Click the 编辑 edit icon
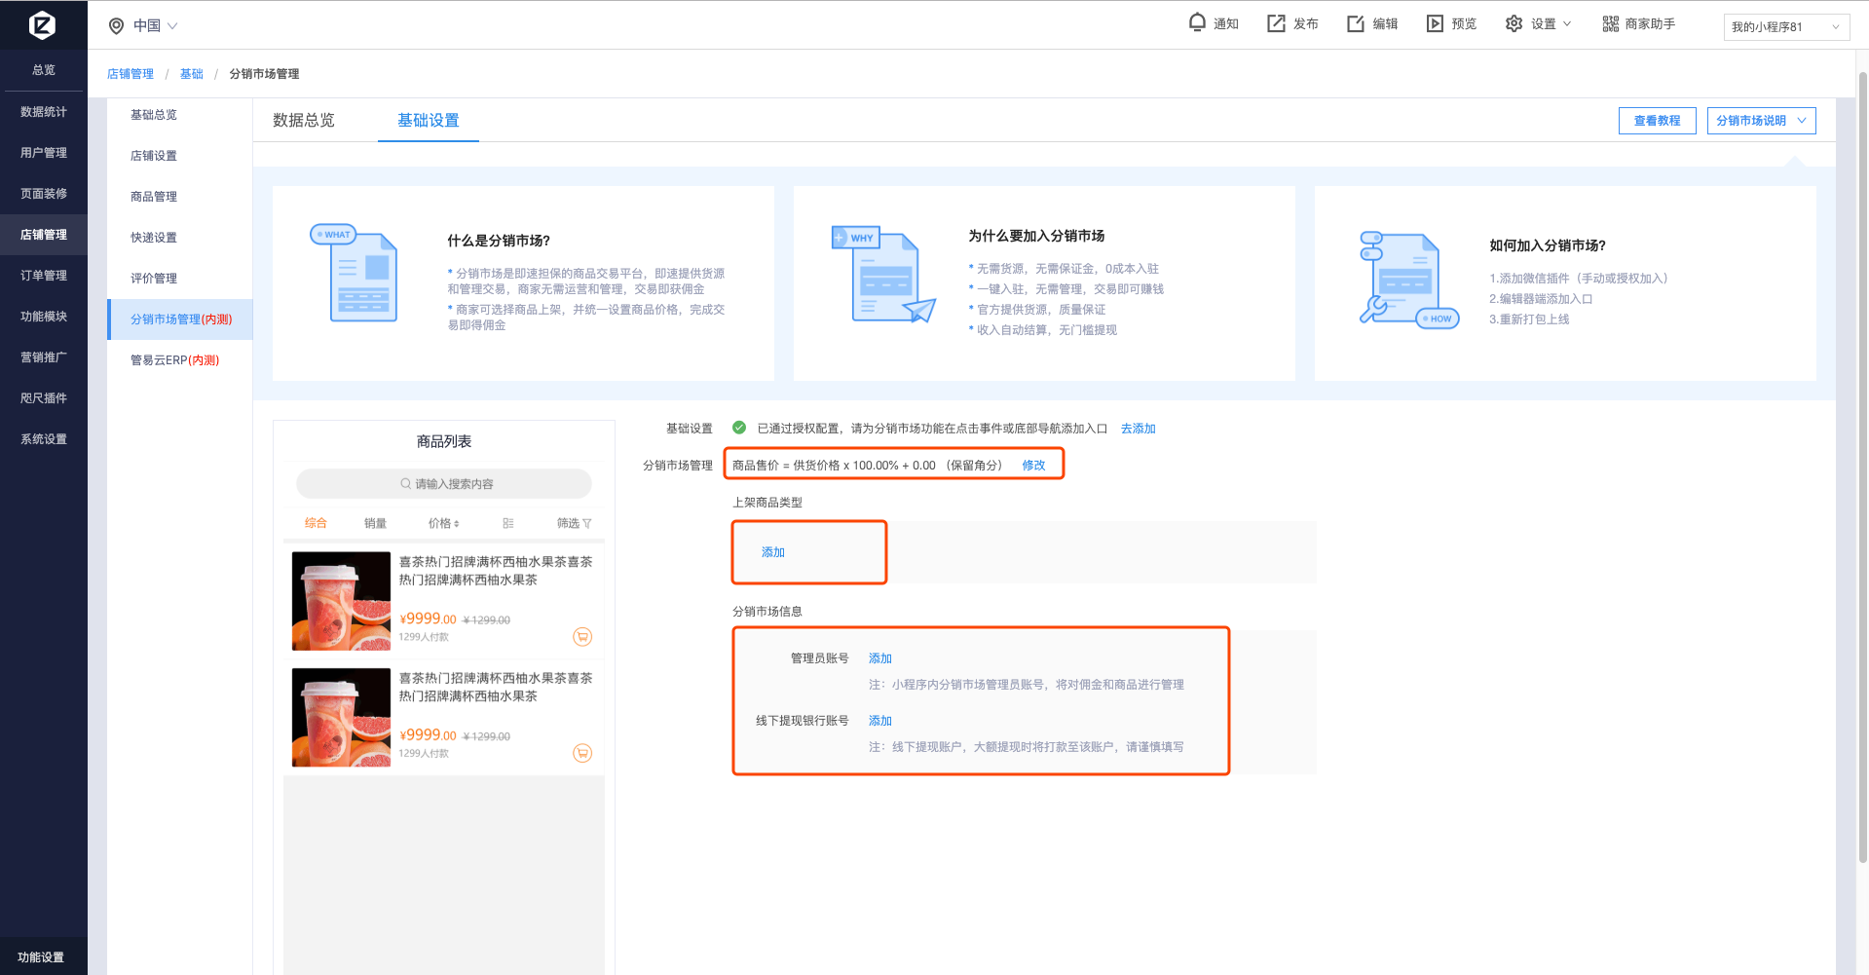This screenshot has height=975, width=1869. (1356, 23)
